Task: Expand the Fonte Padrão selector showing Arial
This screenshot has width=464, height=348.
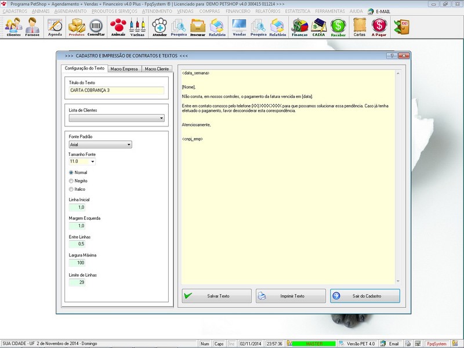Action: (129, 144)
